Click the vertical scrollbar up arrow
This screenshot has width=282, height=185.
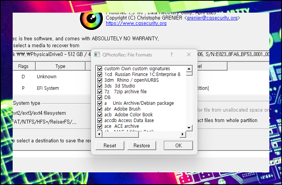pyautogui.click(x=189, y=69)
